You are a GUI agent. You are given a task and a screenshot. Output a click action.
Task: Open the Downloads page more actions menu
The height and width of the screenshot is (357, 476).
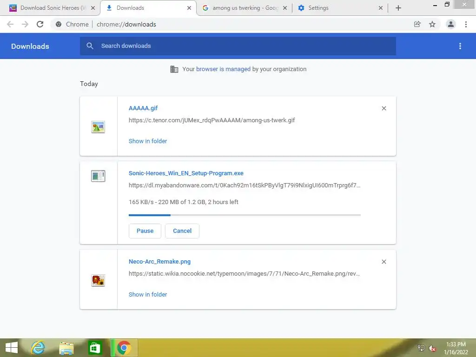460,46
